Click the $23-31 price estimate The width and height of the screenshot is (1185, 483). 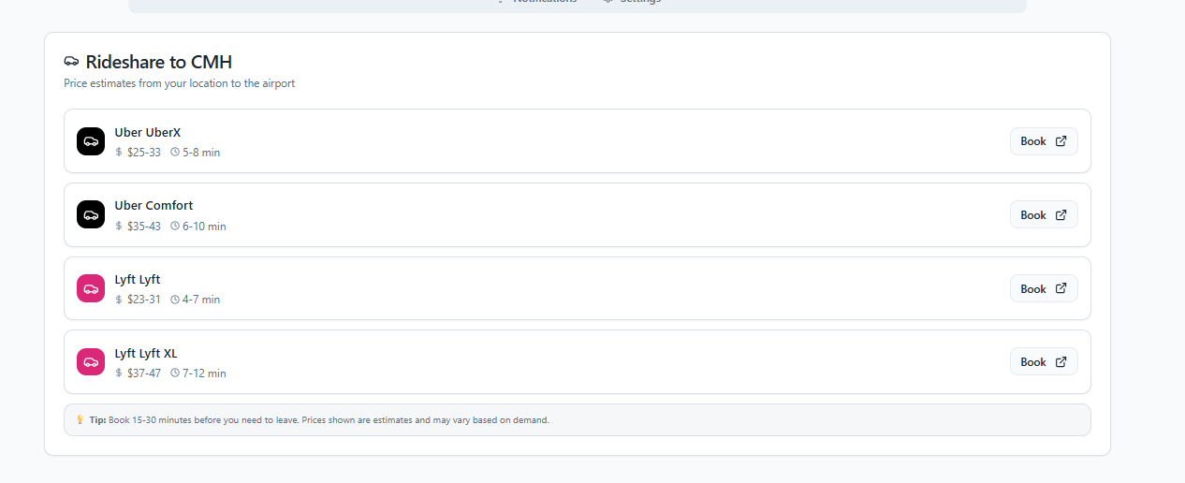point(144,300)
